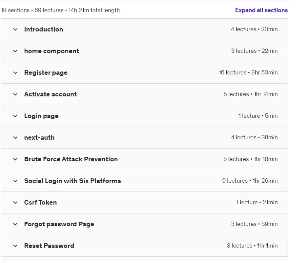
Task: Toggle the Login page chevron
Action: click(15, 116)
